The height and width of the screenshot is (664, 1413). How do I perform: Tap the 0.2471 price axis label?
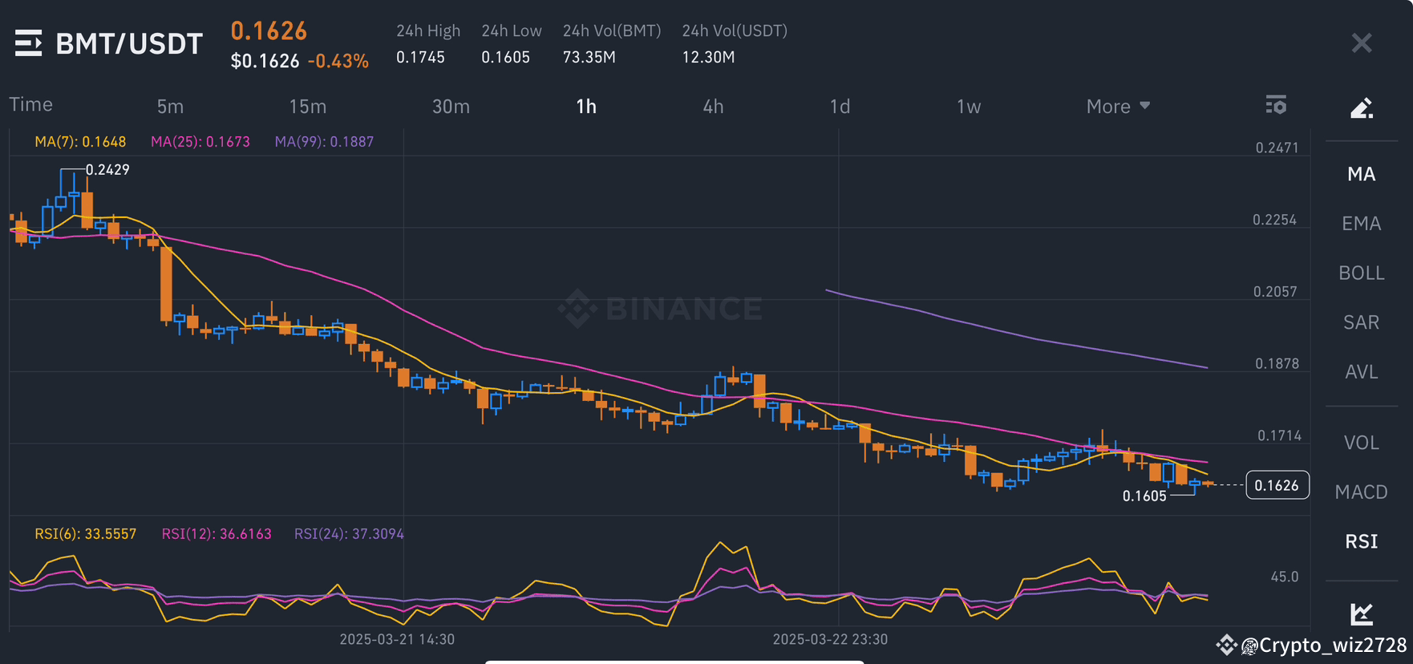tap(1277, 148)
